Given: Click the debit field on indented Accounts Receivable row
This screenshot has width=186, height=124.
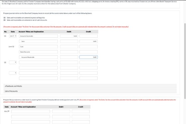Looking at the screenshot, I should 69,57.
